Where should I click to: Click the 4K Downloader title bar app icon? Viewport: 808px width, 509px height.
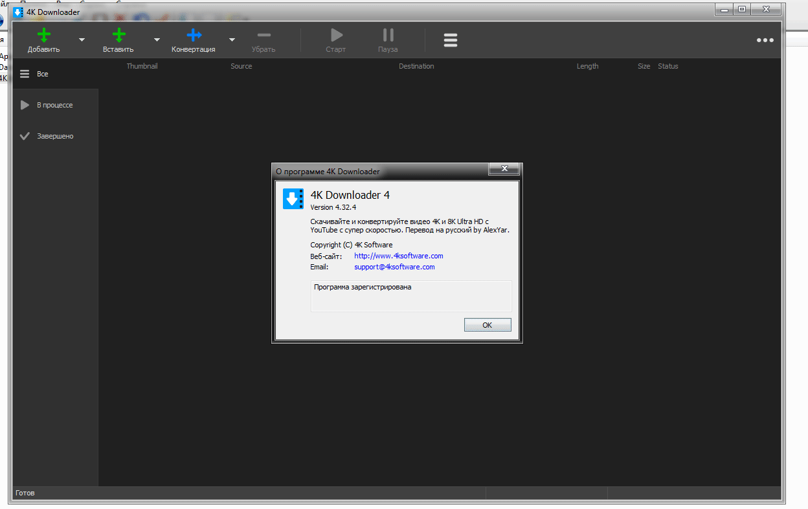click(x=18, y=12)
